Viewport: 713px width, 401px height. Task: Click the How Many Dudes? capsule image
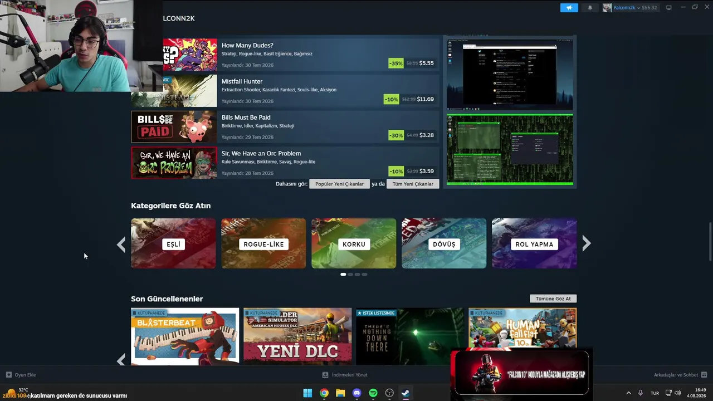coord(190,55)
